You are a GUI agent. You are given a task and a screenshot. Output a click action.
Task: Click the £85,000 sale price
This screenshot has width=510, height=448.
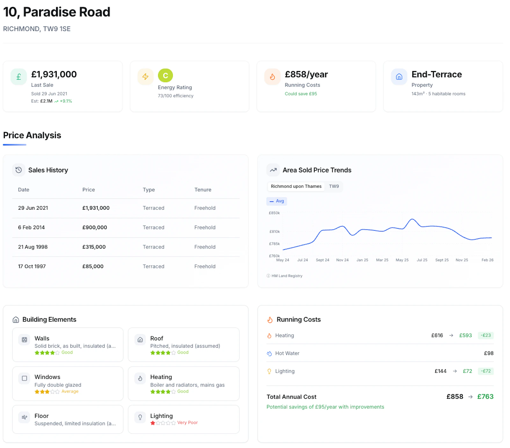(93, 266)
